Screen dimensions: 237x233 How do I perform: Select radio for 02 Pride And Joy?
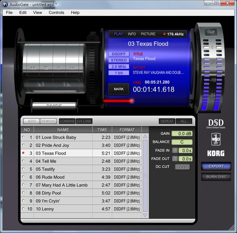pyautogui.click(x=23, y=145)
